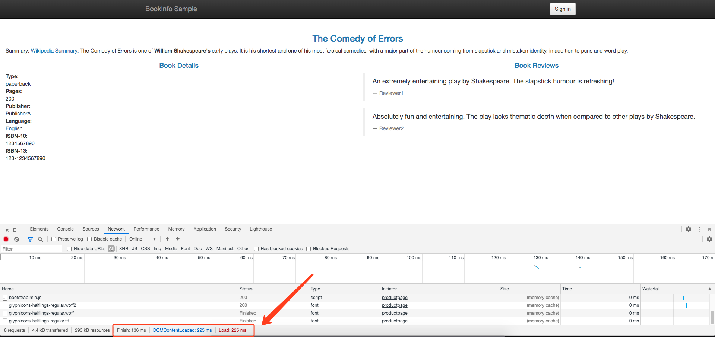Screen dimensions: 715x337
Task: Switch to the Console tab
Action: 65,229
